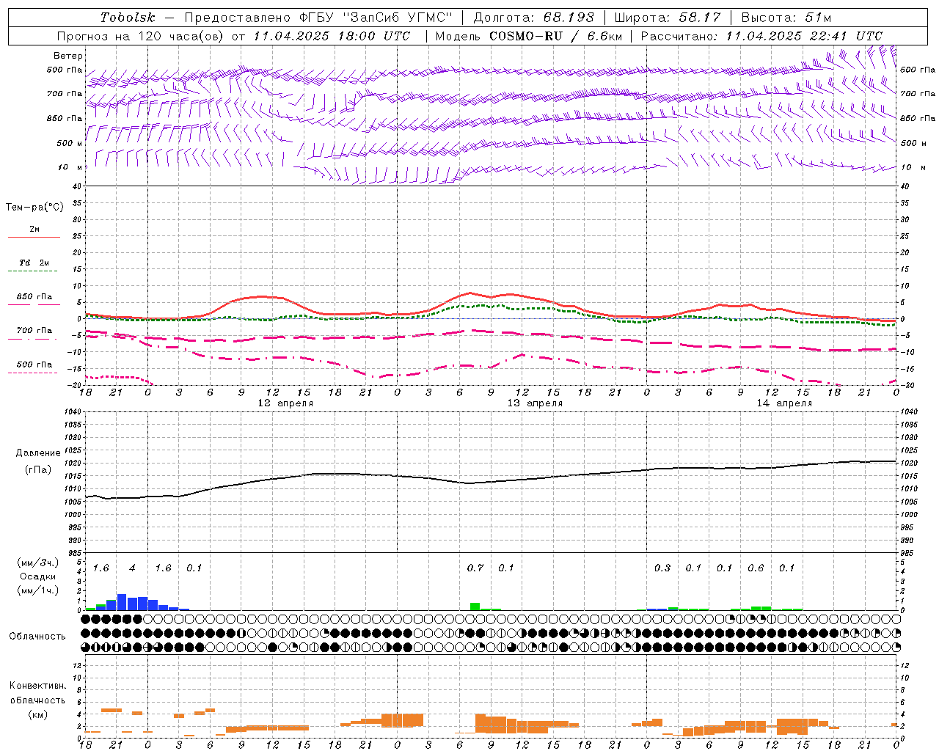Click the 'Высота: 51м' elevation value
The height and width of the screenshot is (751, 939).
click(x=786, y=18)
